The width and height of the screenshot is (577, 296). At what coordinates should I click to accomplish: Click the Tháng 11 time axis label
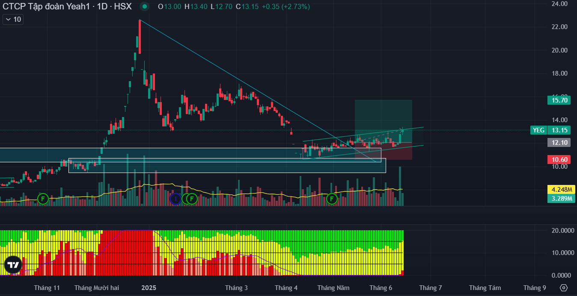(x=47, y=288)
